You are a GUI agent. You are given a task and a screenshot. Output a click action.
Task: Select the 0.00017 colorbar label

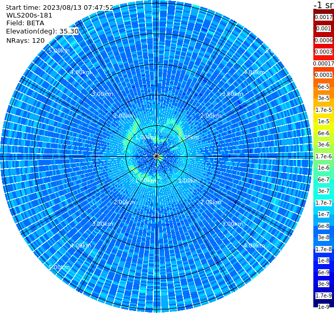[x=324, y=63]
